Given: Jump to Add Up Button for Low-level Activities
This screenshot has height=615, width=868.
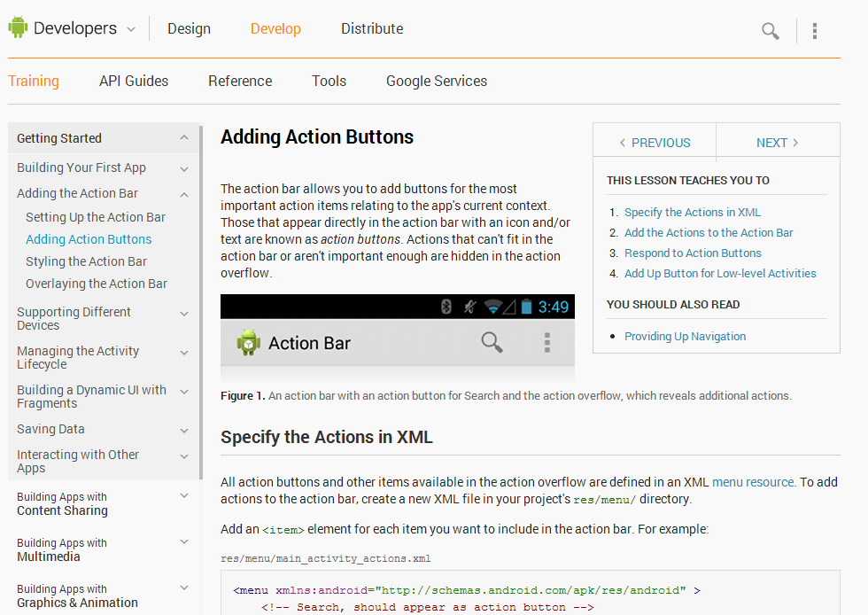Looking at the screenshot, I should pos(720,274).
